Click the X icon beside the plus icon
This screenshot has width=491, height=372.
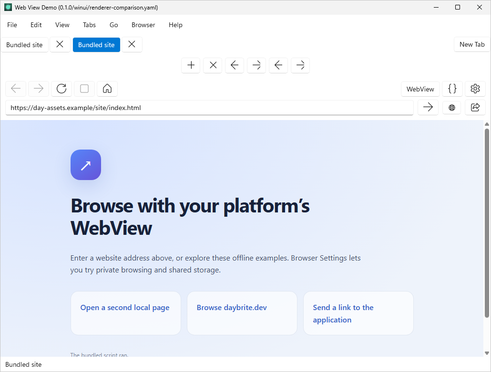coord(213,65)
